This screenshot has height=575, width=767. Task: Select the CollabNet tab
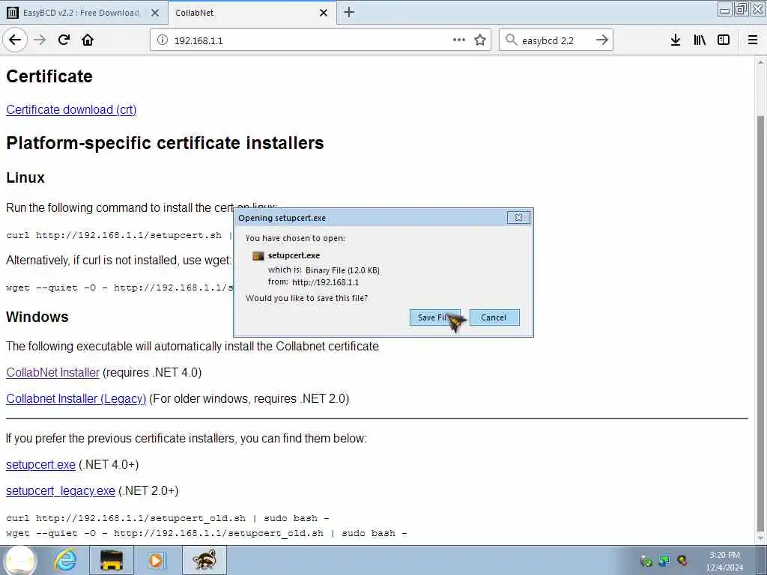(x=252, y=13)
